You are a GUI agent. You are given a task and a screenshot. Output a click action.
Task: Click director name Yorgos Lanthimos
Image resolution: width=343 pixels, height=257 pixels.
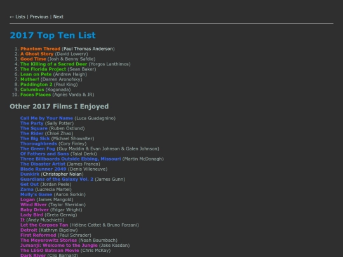tap(110, 64)
